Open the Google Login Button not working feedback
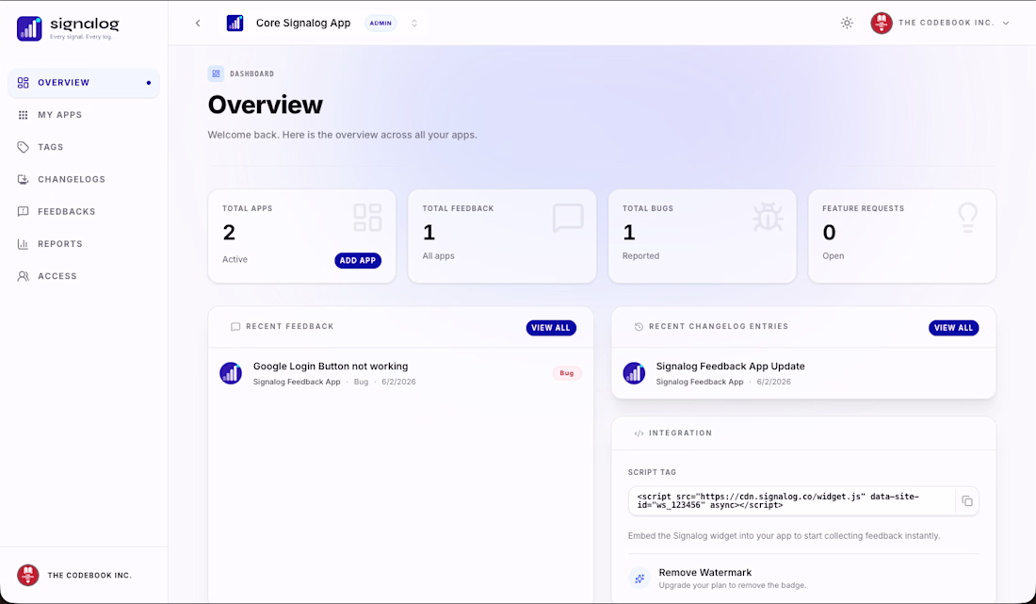 [x=400, y=373]
